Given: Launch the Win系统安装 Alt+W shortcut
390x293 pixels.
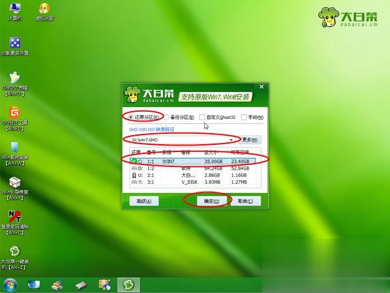Looking at the screenshot, I should point(15,153).
